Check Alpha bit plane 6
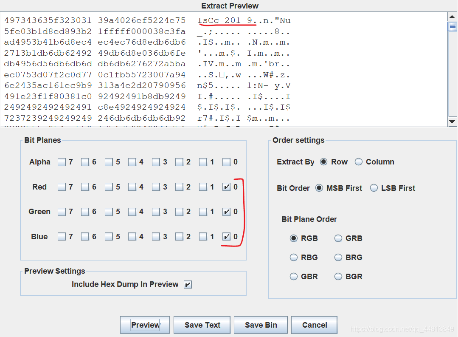 click(x=85, y=162)
